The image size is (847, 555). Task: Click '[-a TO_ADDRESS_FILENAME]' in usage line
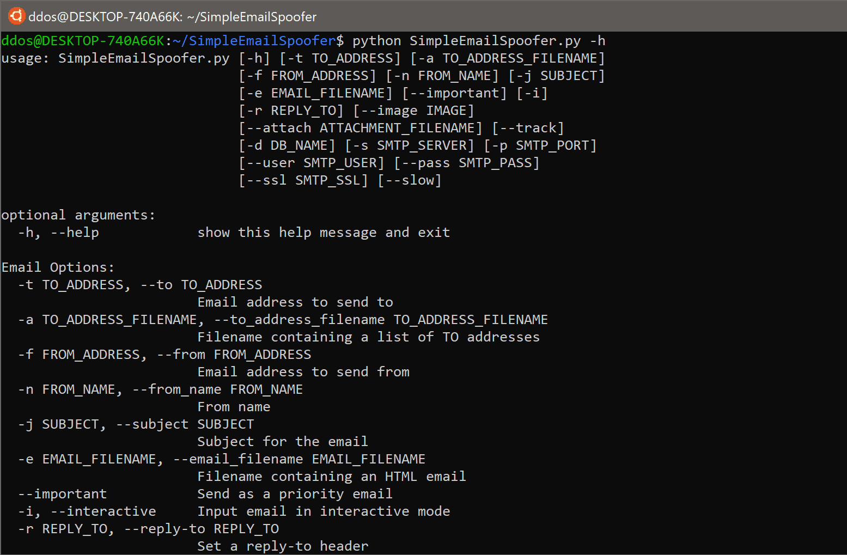[507, 58]
